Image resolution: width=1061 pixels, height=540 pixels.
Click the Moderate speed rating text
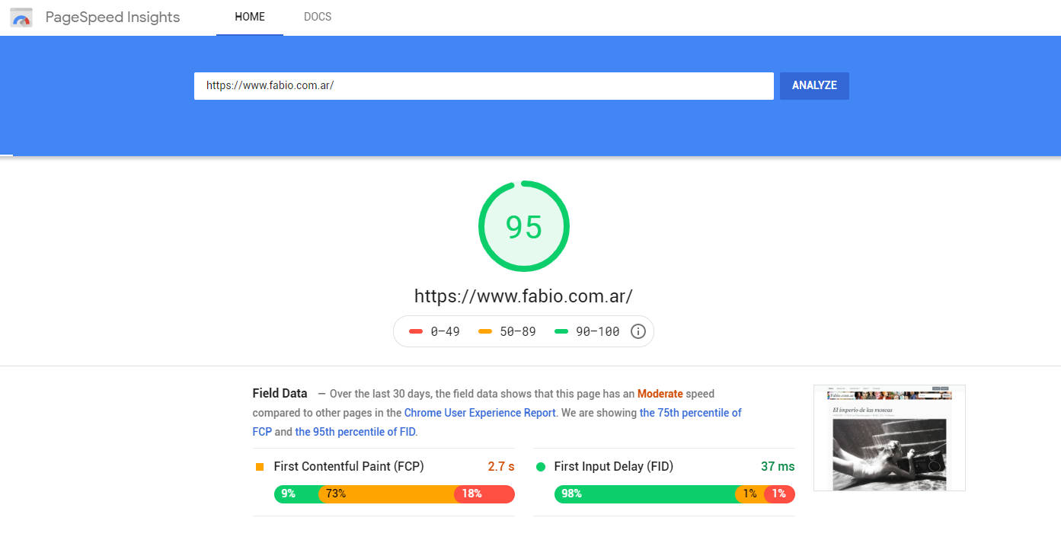660,394
